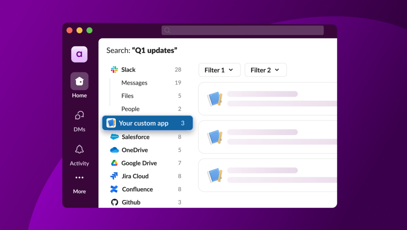Click the Salesforce cloud icon
This screenshot has height=230, width=407.
point(114,137)
